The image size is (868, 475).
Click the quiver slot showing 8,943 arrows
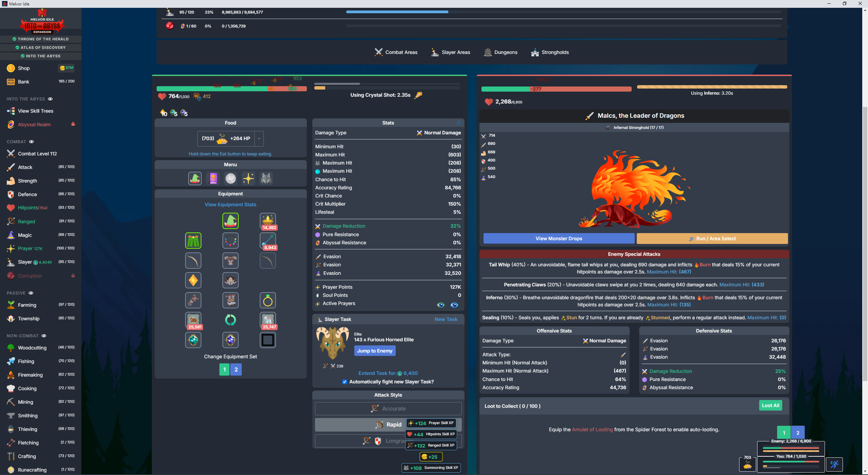268,241
